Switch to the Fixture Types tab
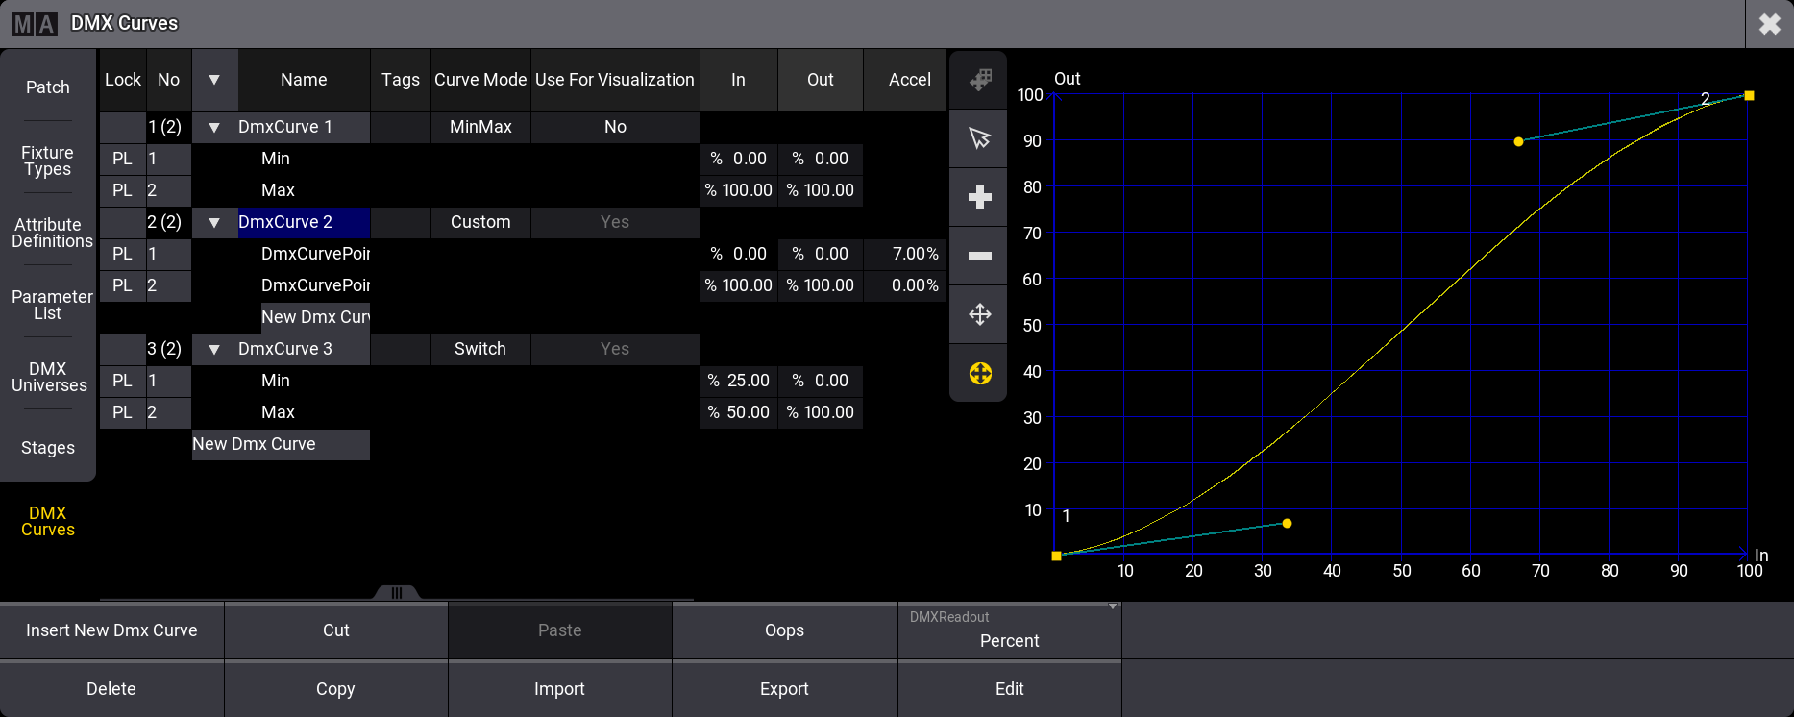Image resolution: width=1794 pixels, height=717 pixels. [x=48, y=161]
